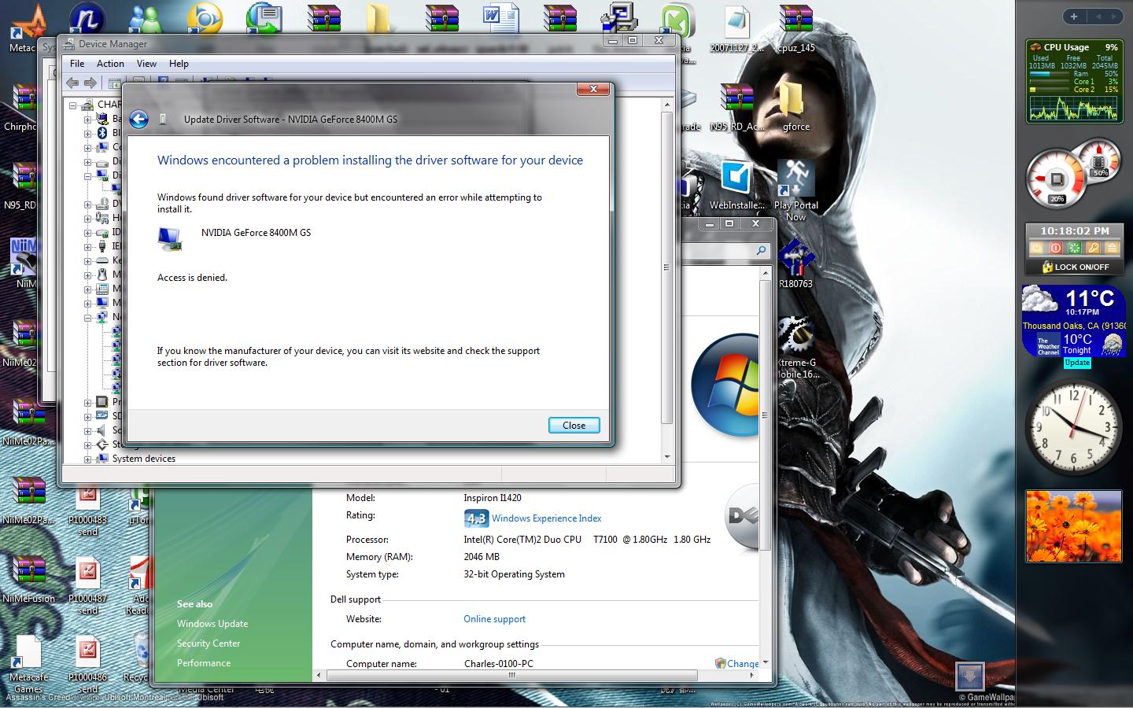
Task: Open the View menu in Device Manager
Action: (146, 64)
